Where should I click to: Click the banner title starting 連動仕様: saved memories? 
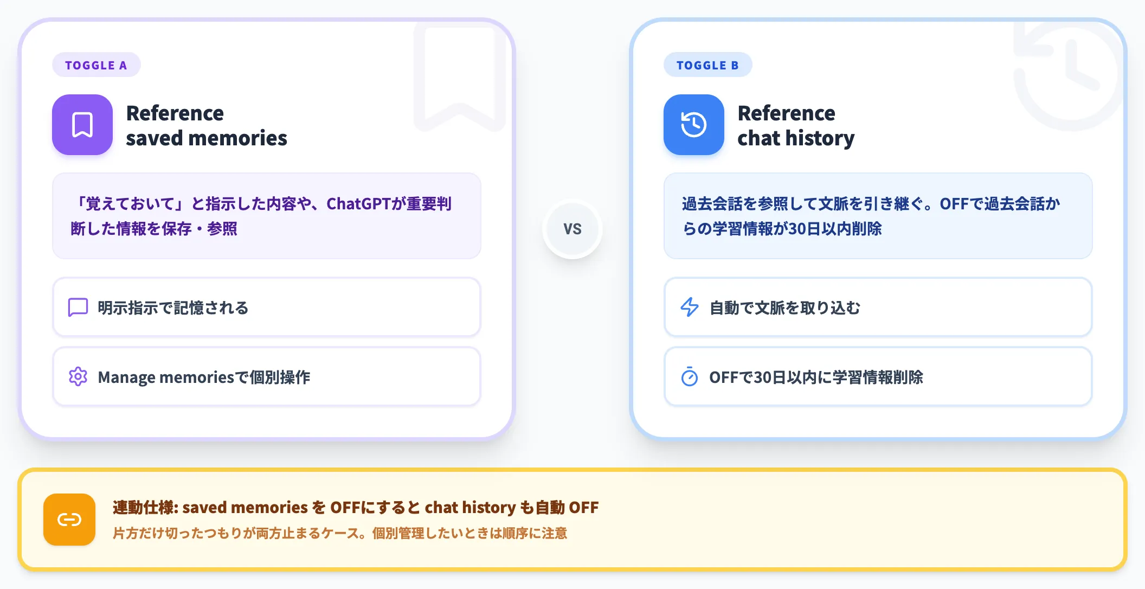356,507
